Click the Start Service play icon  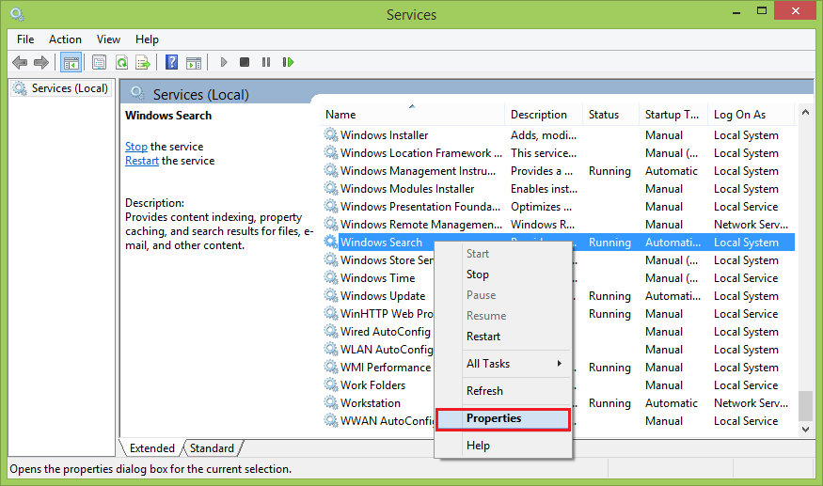[x=224, y=62]
